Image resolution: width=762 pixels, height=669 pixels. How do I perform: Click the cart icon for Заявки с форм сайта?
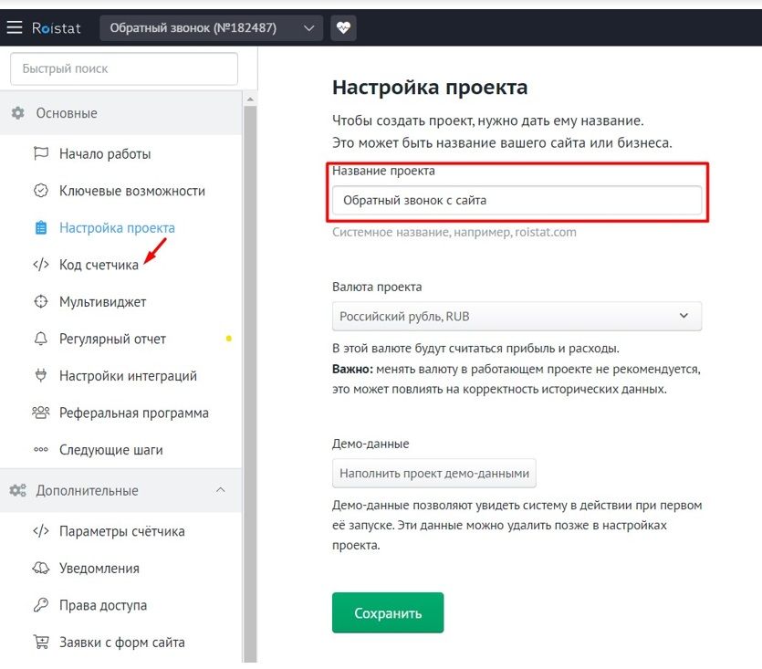pyautogui.click(x=41, y=642)
